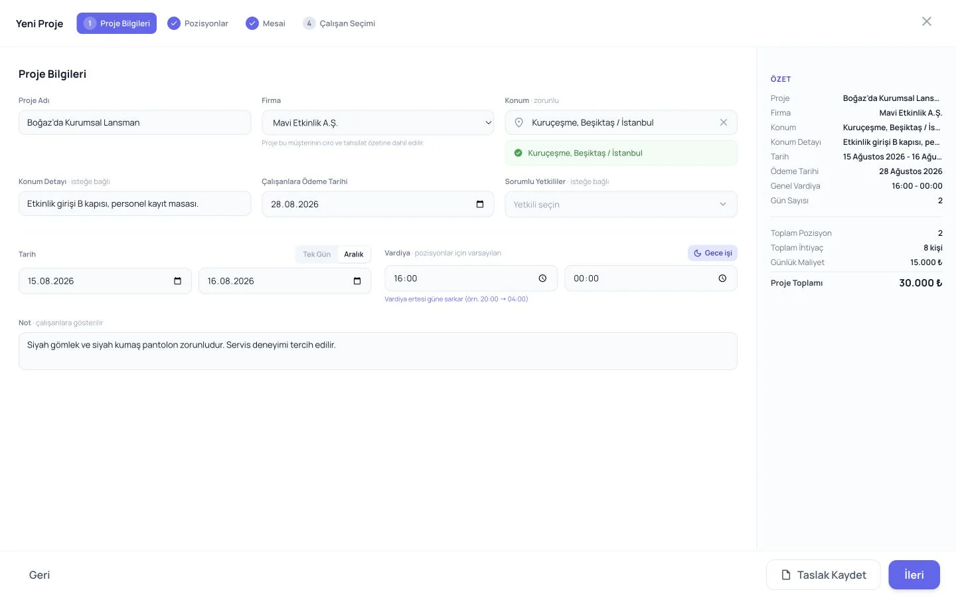Go to Pozisyonlar step

[198, 23]
